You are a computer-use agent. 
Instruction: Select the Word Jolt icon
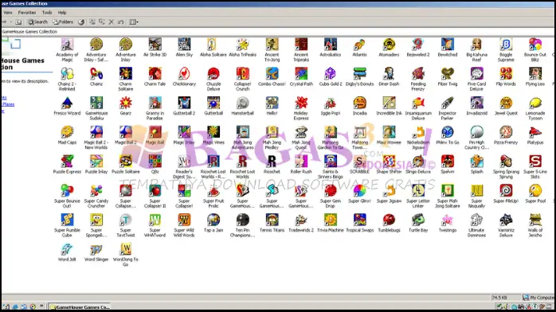pos(67,249)
